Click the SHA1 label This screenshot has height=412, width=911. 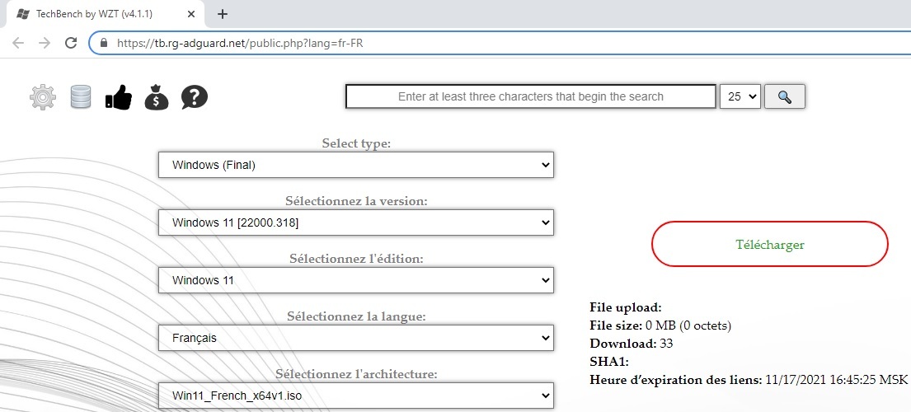point(609,362)
